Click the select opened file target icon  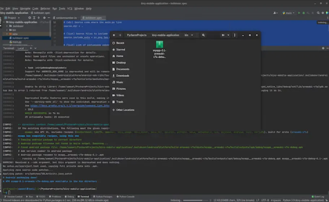[30, 18]
